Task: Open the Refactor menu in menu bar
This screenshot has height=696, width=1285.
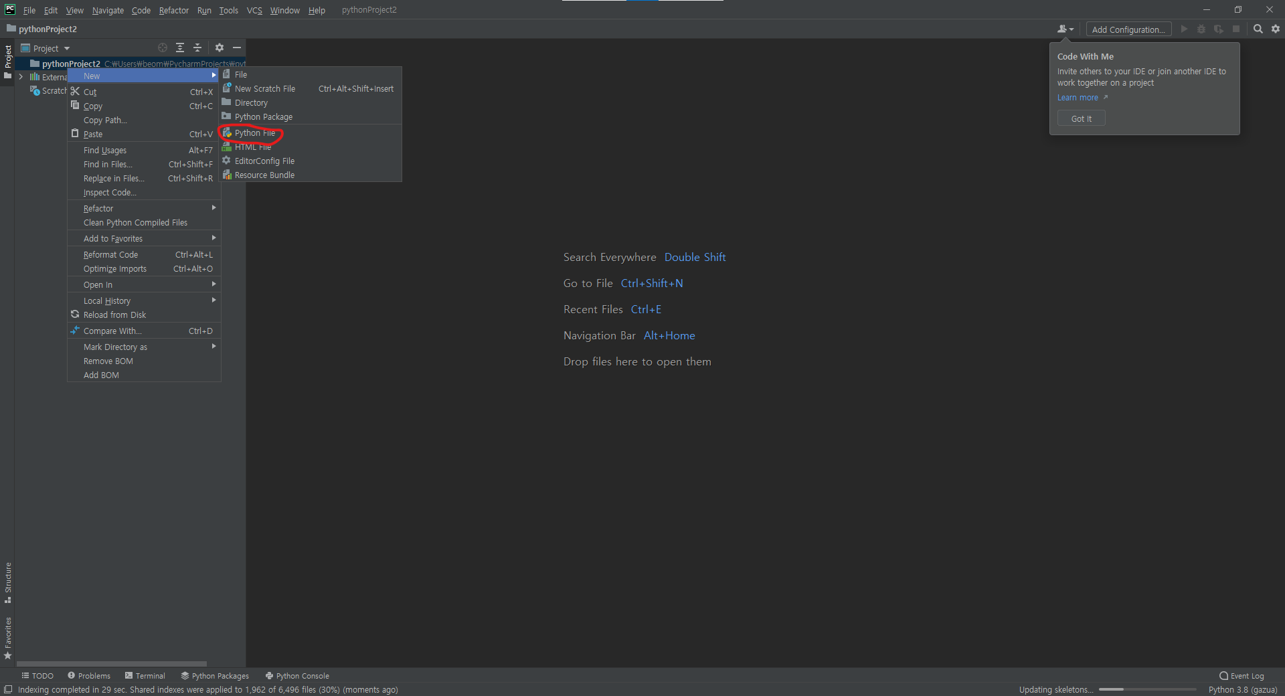Action: [173, 10]
